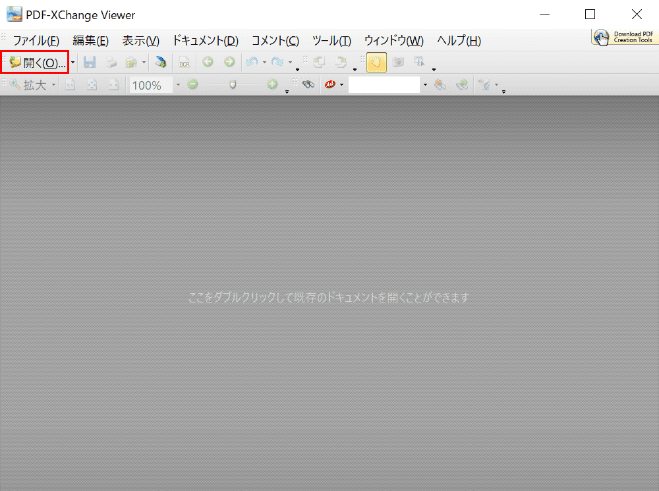Click the green zoom in plus icon
Image resolution: width=659 pixels, height=491 pixels.
(x=272, y=84)
